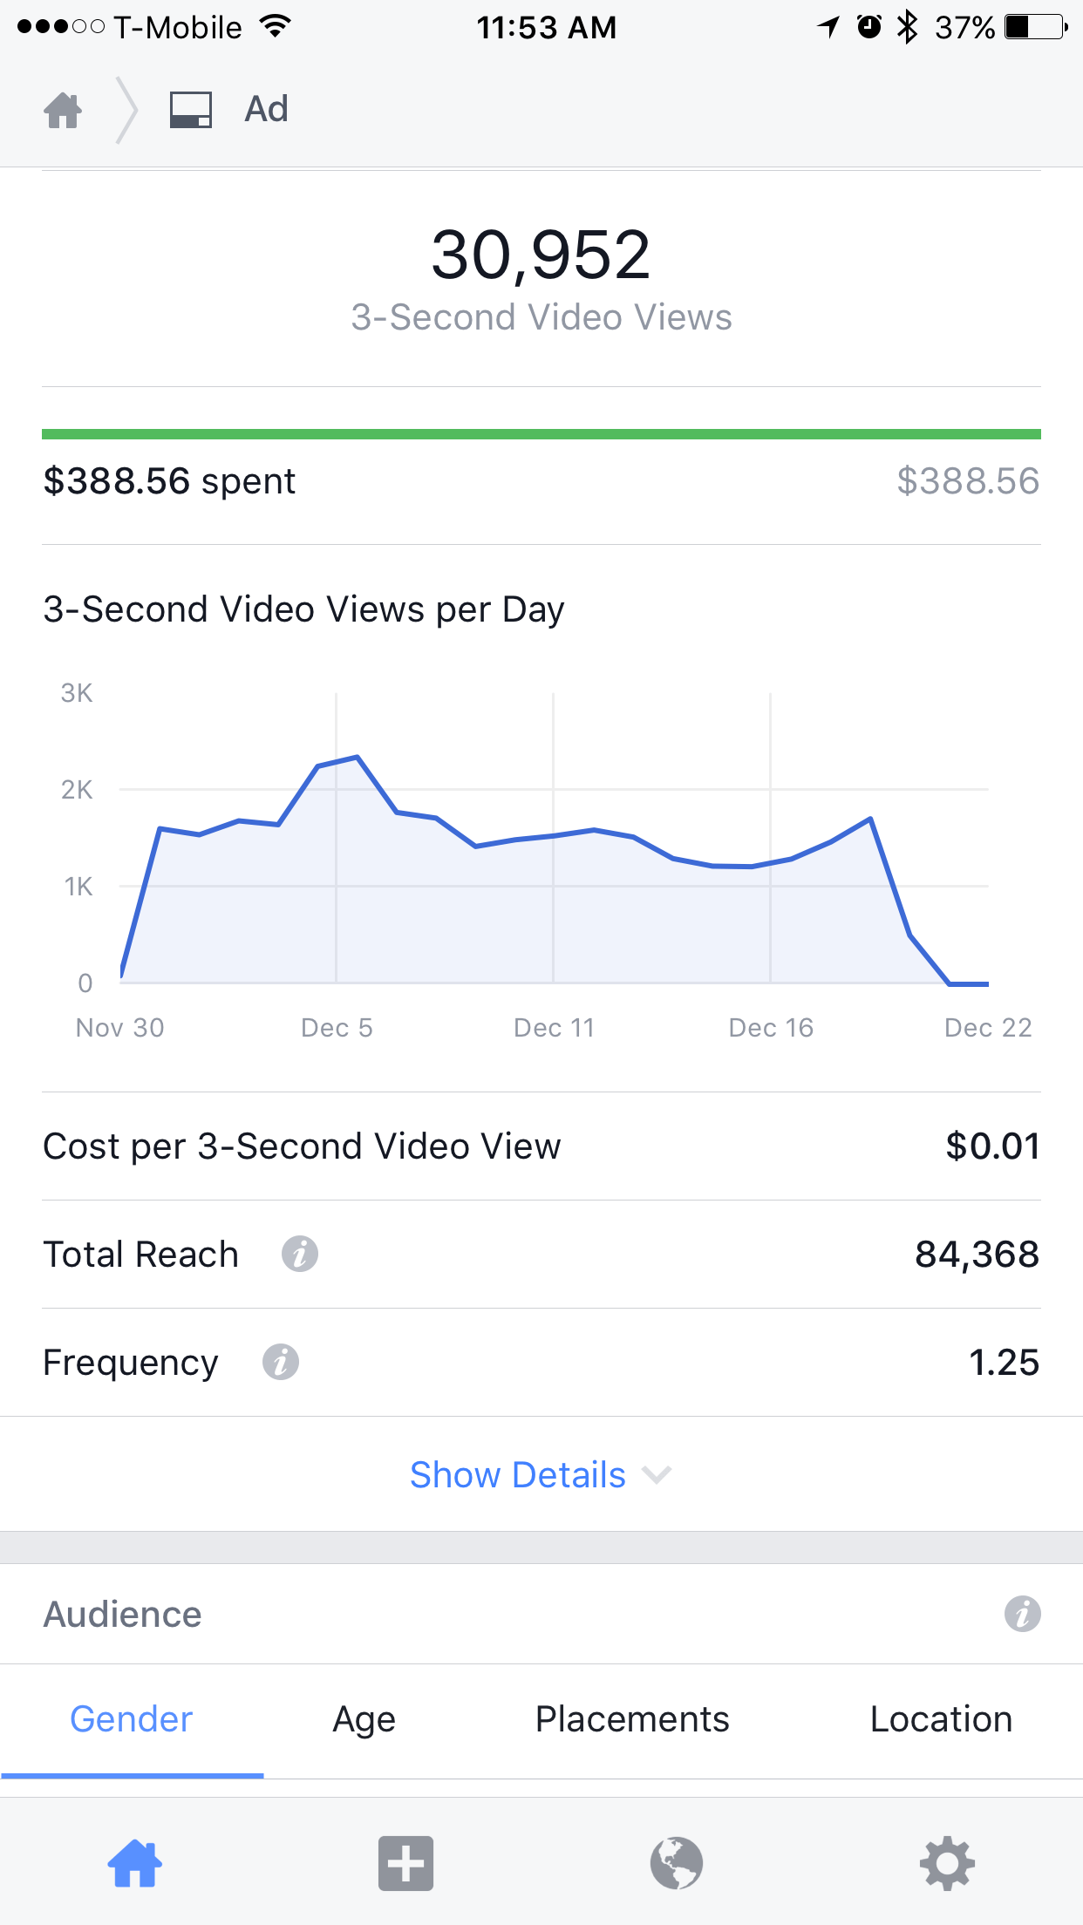The image size is (1083, 1925).
Task: Open Home tab in bottom bar
Action: point(134,1863)
